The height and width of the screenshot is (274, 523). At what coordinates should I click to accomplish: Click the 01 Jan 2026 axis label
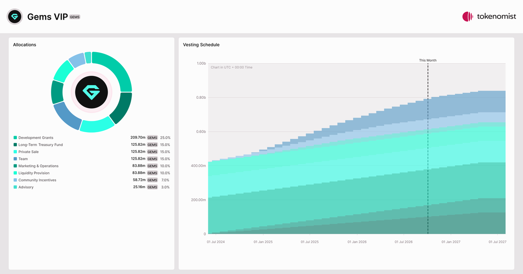(x=357, y=241)
